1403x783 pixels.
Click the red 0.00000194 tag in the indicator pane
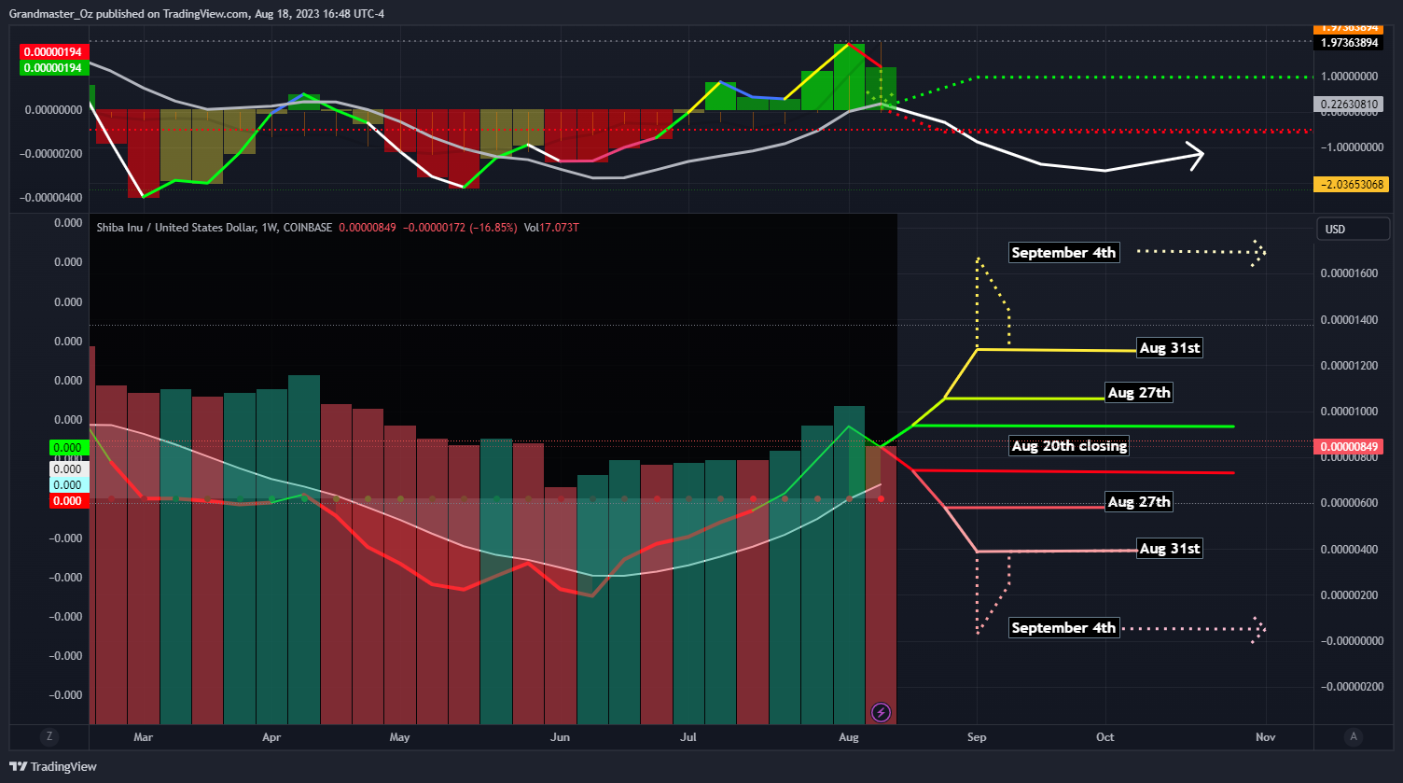click(x=52, y=52)
